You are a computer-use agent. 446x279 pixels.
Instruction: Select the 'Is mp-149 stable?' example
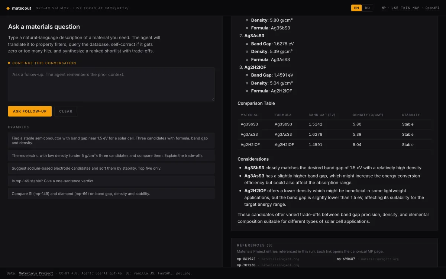(111, 181)
